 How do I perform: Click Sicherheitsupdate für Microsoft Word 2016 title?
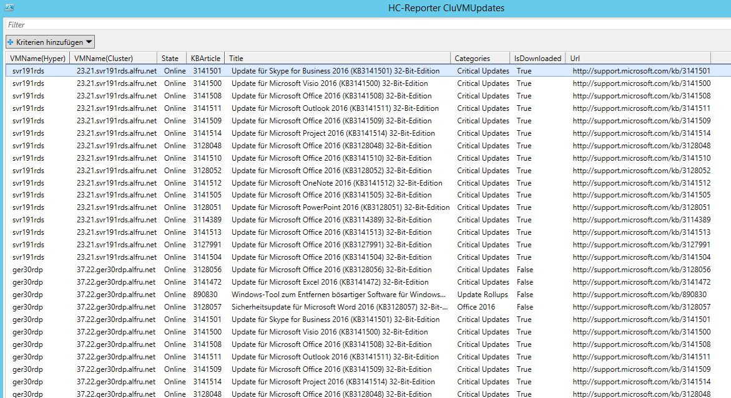(x=340, y=307)
